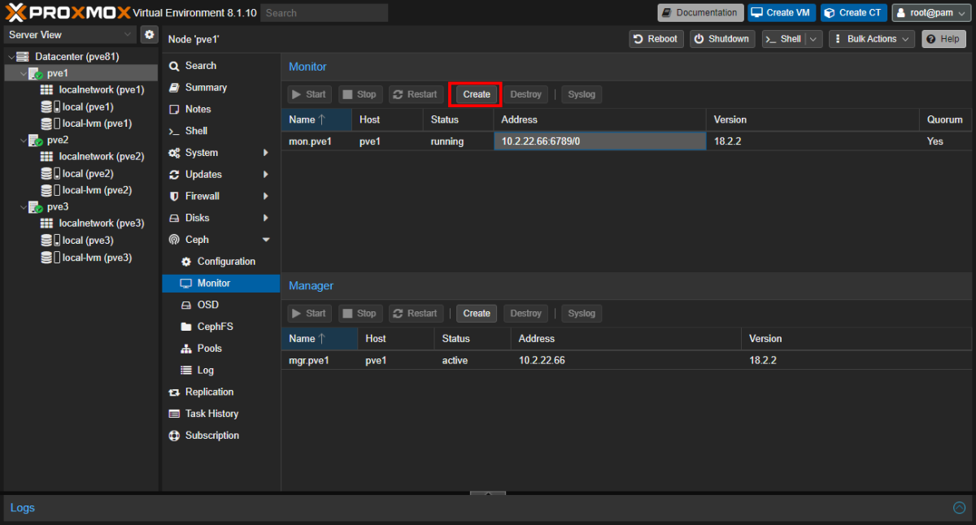Open Summary in node menu
Image resolution: width=976 pixels, height=525 pixels.
[206, 88]
